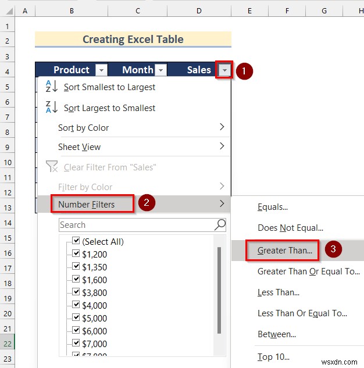Image resolution: width=364 pixels, height=368 pixels.
Task: Uncheck the $6,000 checkbox
Action: click(x=76, y=330)
